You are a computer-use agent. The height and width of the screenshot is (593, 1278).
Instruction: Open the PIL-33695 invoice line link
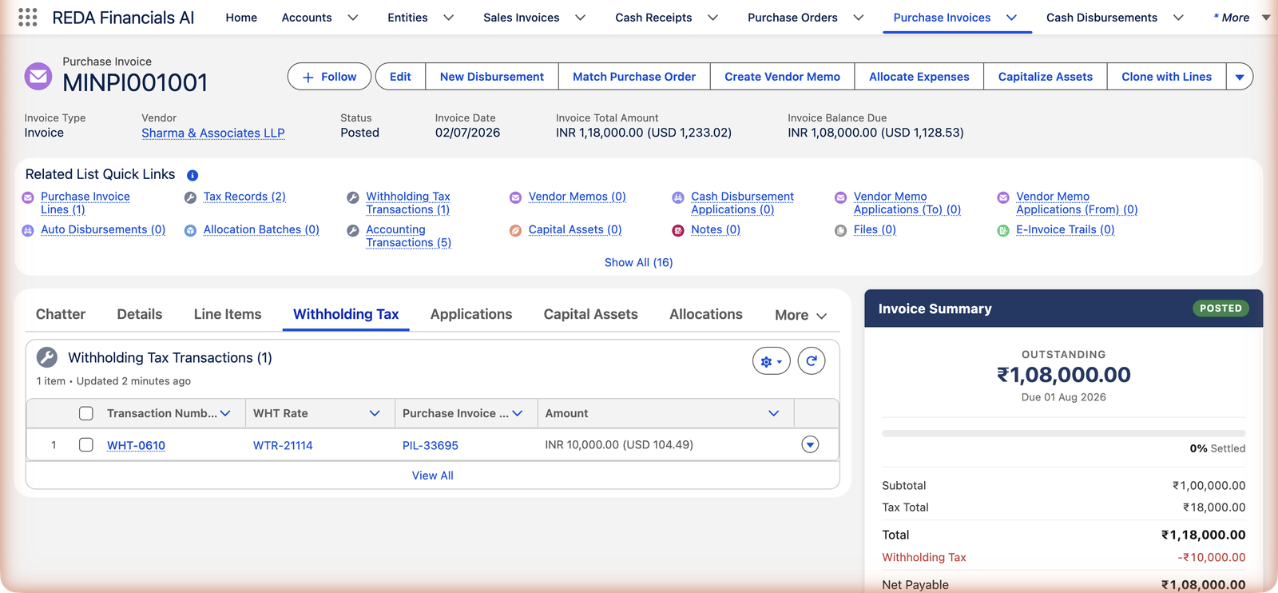pos(431,445)
